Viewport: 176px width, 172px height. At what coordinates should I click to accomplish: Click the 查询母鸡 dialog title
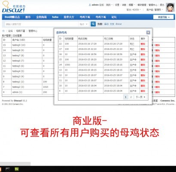coord(61,33)
